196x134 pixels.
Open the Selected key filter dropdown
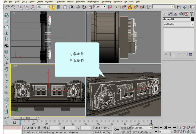point(151,128)
